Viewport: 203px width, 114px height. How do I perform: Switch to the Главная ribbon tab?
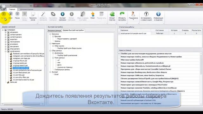pyautogui.click(x=12, y=9)
